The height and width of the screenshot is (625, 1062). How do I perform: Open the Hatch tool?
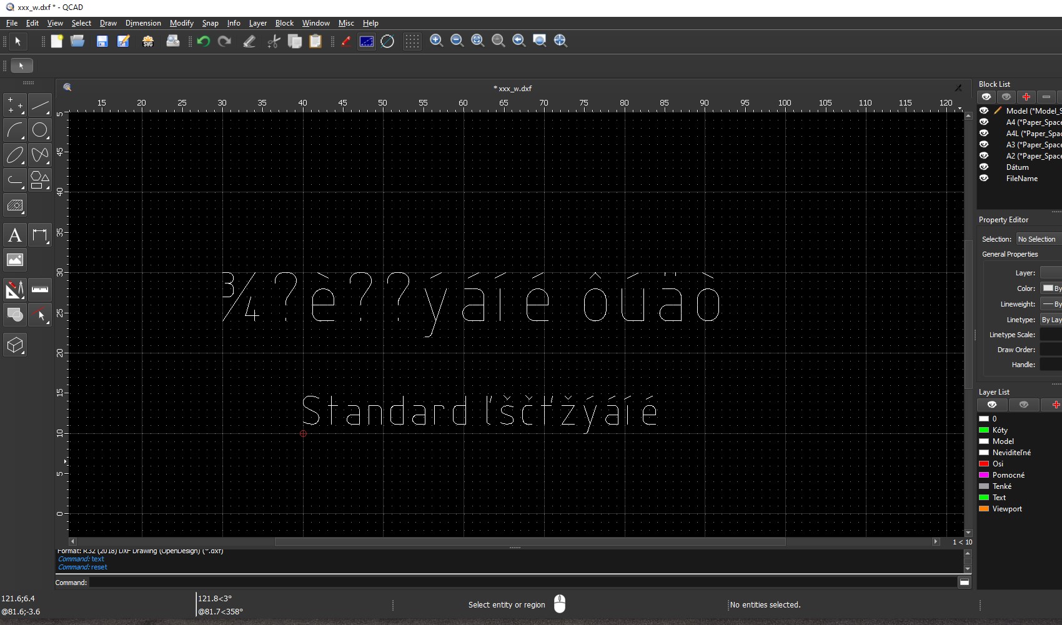point(15,205)
